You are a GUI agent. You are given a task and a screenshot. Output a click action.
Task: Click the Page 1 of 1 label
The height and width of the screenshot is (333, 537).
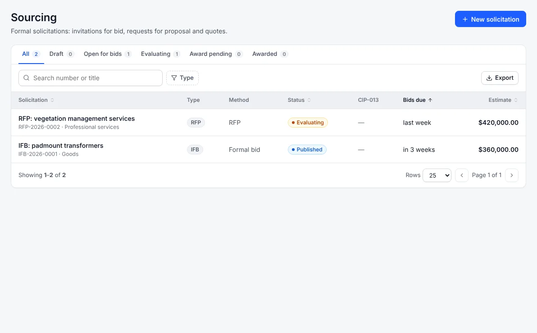click(487, 175)
